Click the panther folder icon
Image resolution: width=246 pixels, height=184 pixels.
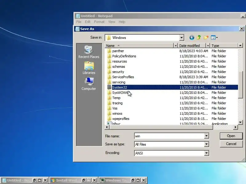pyautogui.click(x=109, y=51)
